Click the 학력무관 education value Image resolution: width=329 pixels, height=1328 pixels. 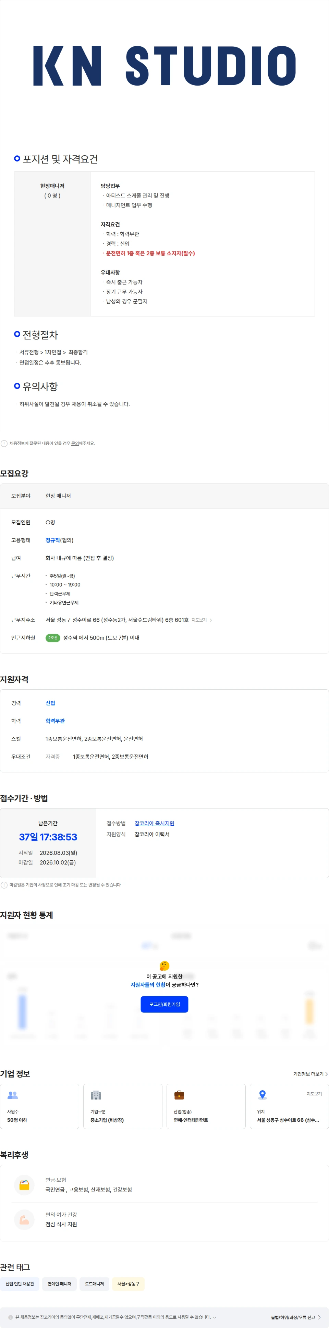tap(55, 721)
